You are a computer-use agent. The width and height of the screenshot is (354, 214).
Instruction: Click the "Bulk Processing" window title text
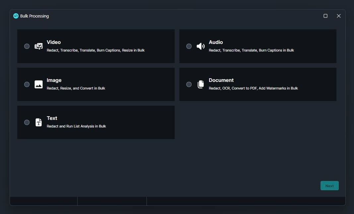(34, 16)
